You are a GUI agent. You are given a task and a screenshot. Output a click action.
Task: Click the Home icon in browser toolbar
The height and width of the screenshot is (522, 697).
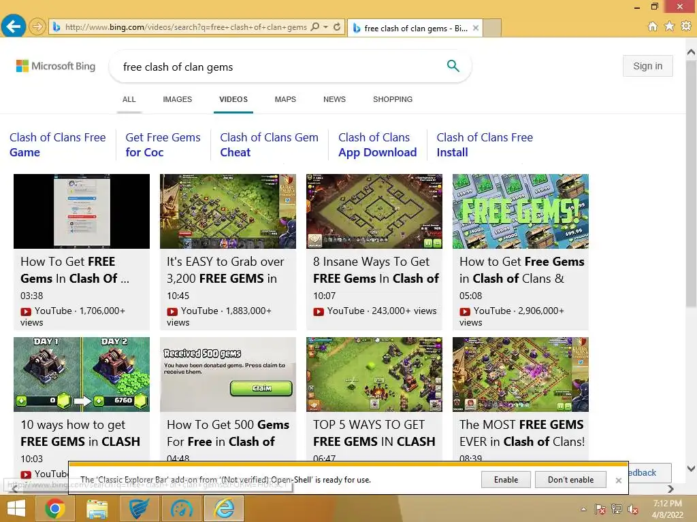[653, 27]
